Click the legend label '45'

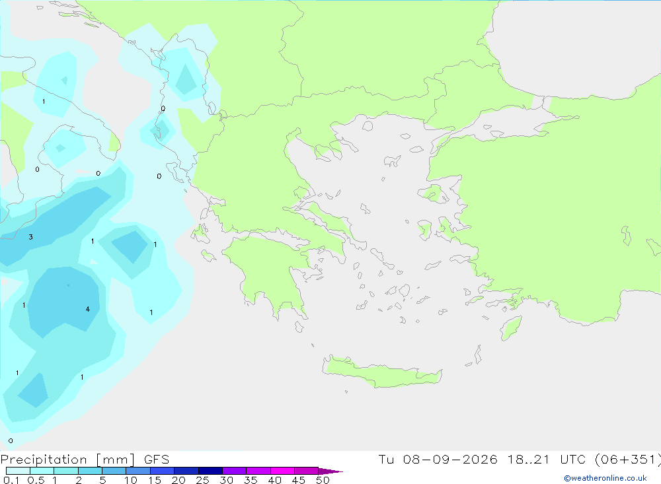pyautogui.click(x=299, y=480)
